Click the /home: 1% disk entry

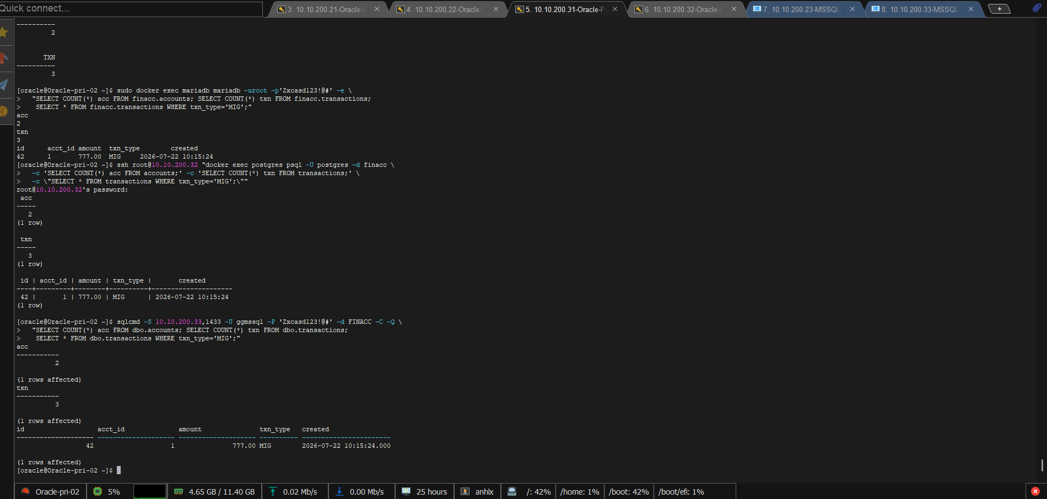[580, 492]
